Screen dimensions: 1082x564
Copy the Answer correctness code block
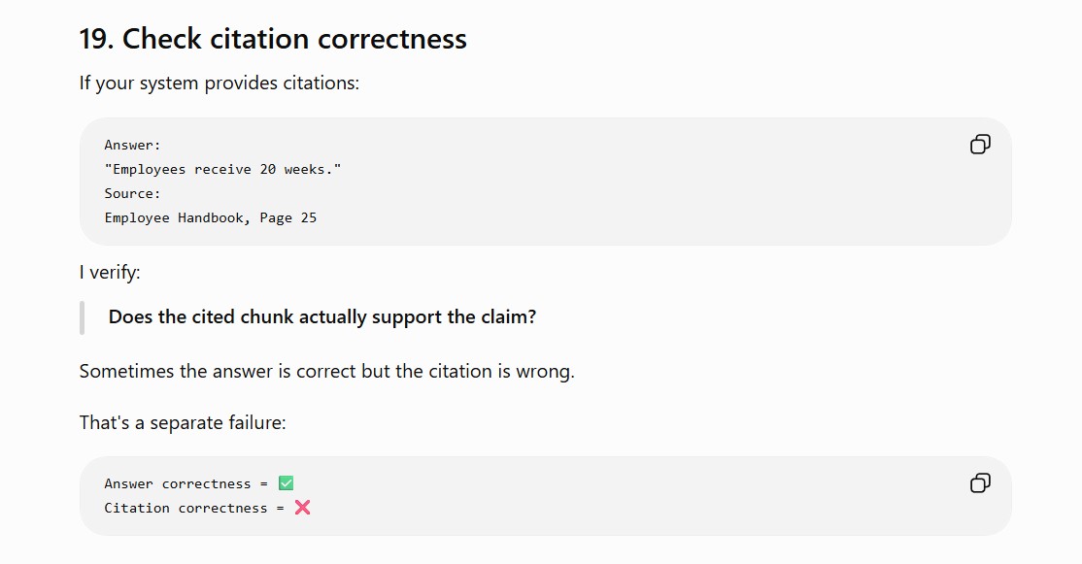(980, 482)
